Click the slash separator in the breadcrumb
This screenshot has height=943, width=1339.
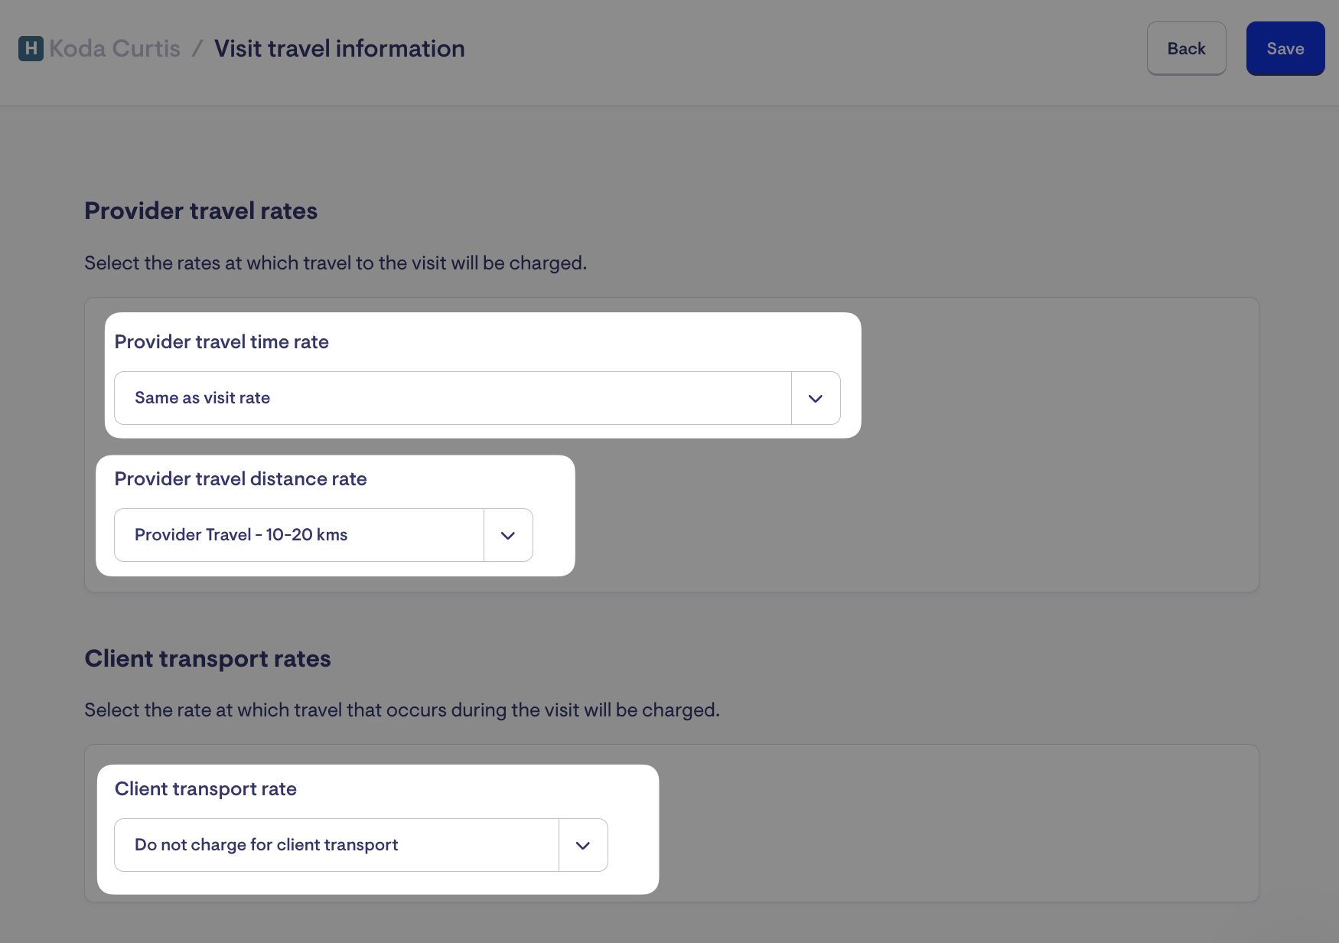pos(197,48)
